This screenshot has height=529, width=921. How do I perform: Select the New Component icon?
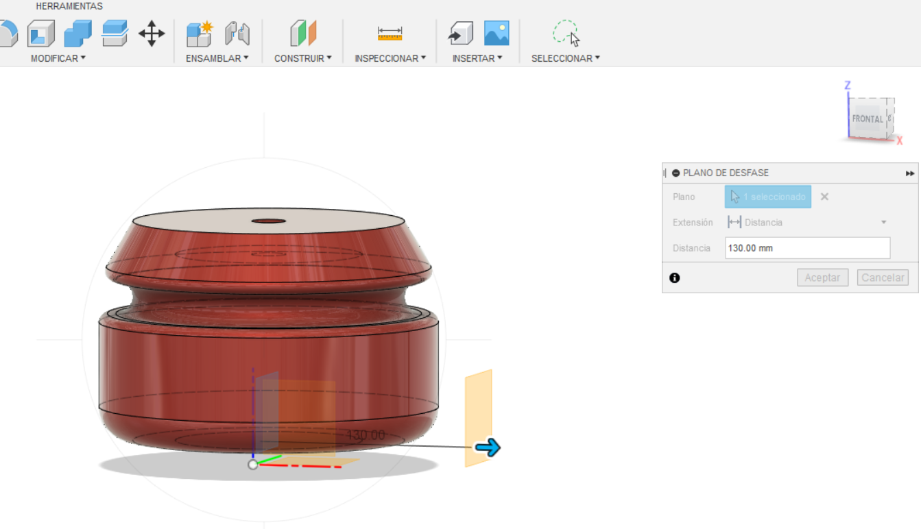[x=200, y=33]
